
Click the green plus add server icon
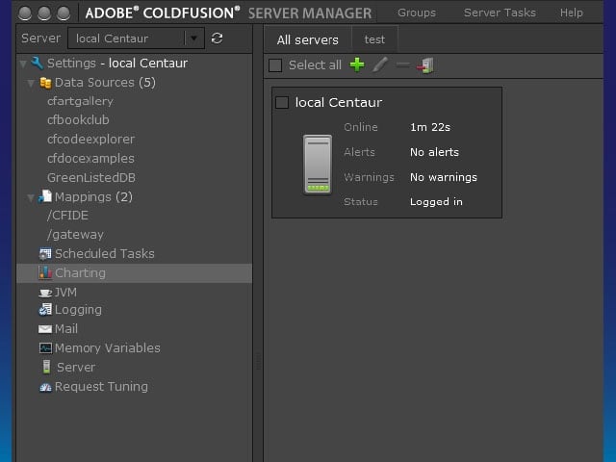pyautogui.click(x=357, y=64)
